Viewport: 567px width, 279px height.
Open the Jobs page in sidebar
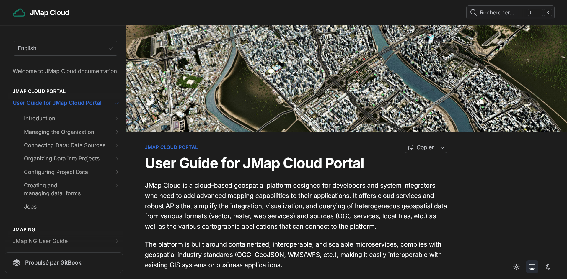tap(30, 207)
